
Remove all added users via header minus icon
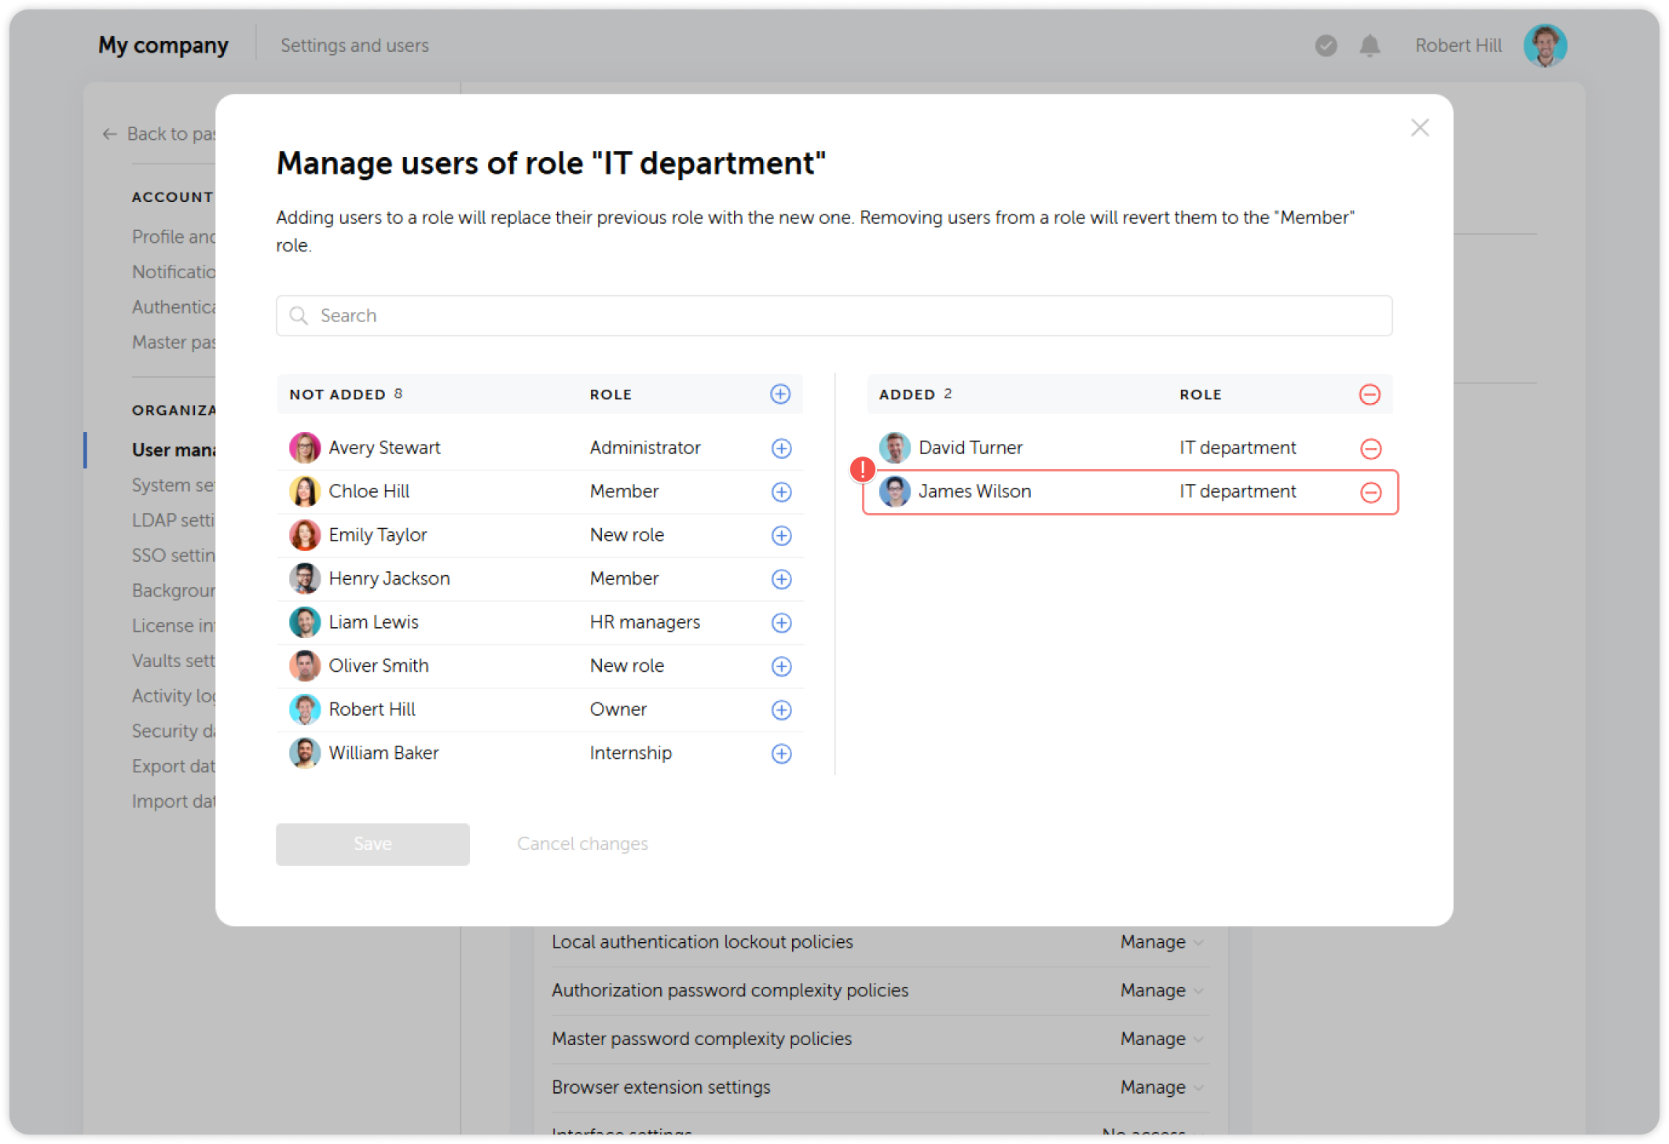pos(1370,394)
